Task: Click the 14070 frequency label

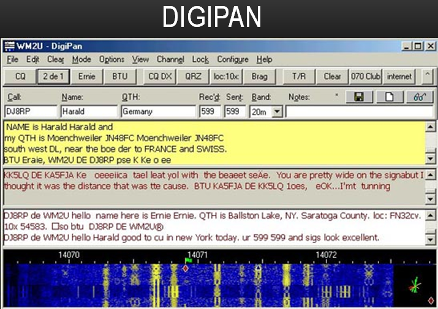Action: 69,255
